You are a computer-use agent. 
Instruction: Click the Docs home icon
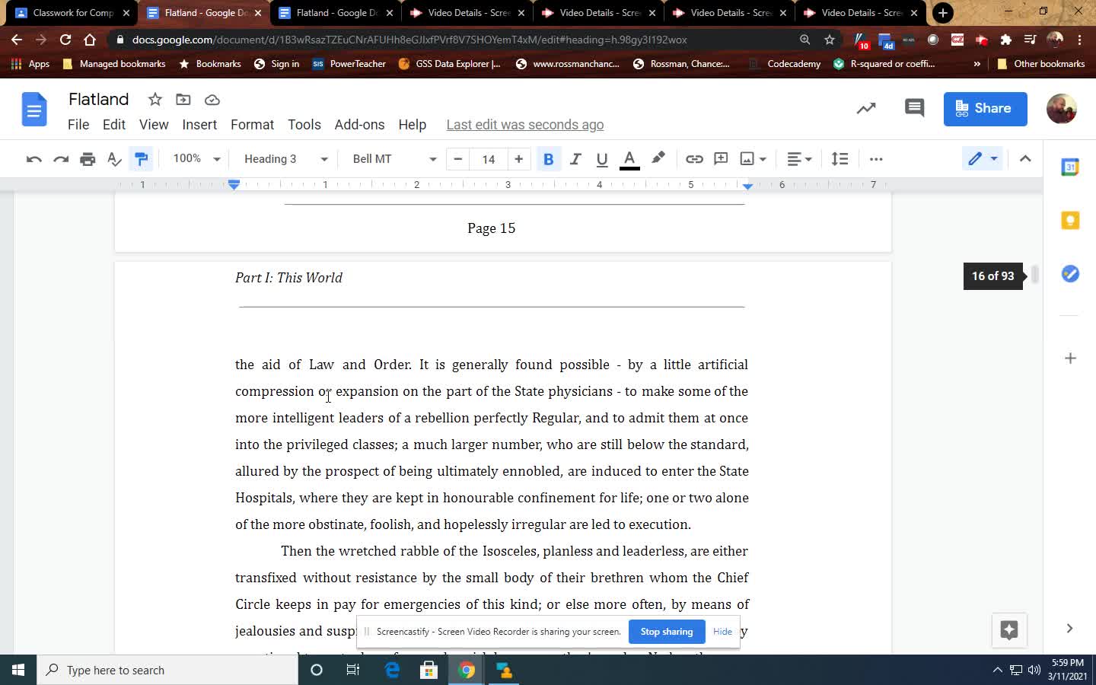(x=33, y=110)
